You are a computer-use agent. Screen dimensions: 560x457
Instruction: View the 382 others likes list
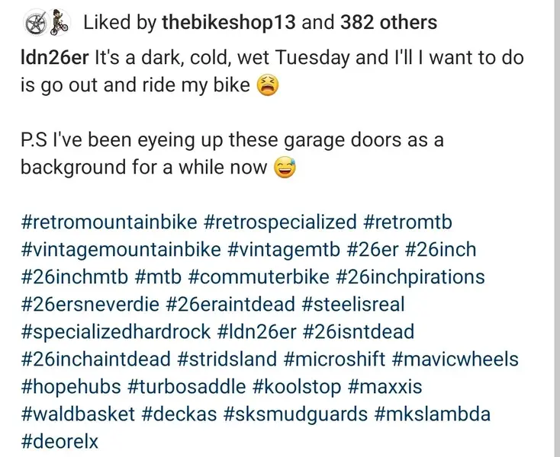click(x=388, y=22)
